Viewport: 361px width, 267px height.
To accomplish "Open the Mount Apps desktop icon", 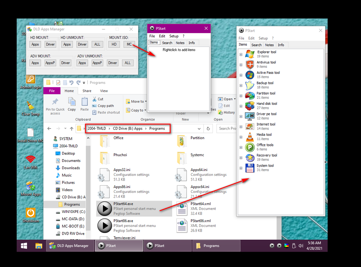I will pyautogui.click(x=31, y=189).
